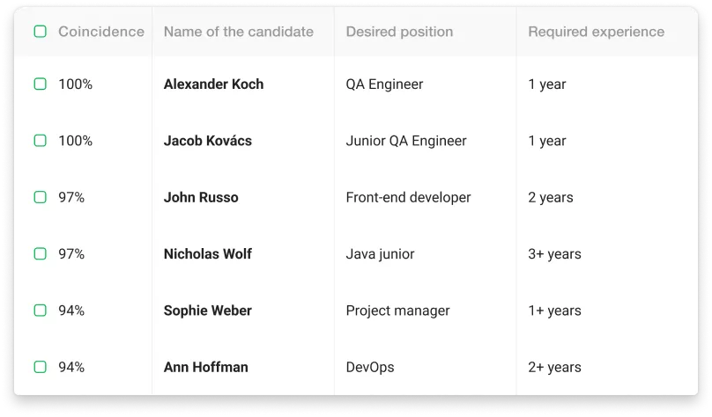Open the Nicholas Wolf candidate name
Screen dimensions: 712x417
pyautogui.click(x=207, y=253)
